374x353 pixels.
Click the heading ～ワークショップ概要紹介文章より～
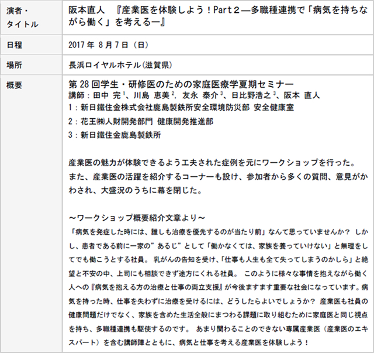tap(136, 217)
